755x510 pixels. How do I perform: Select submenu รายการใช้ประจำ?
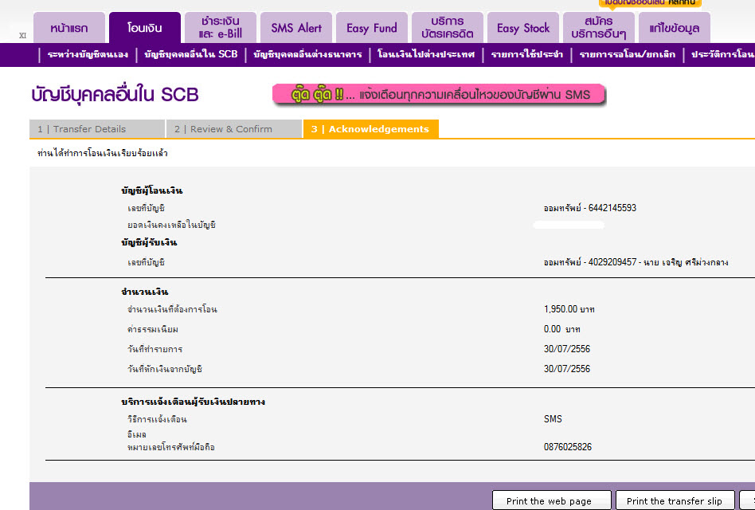(526, 54)
